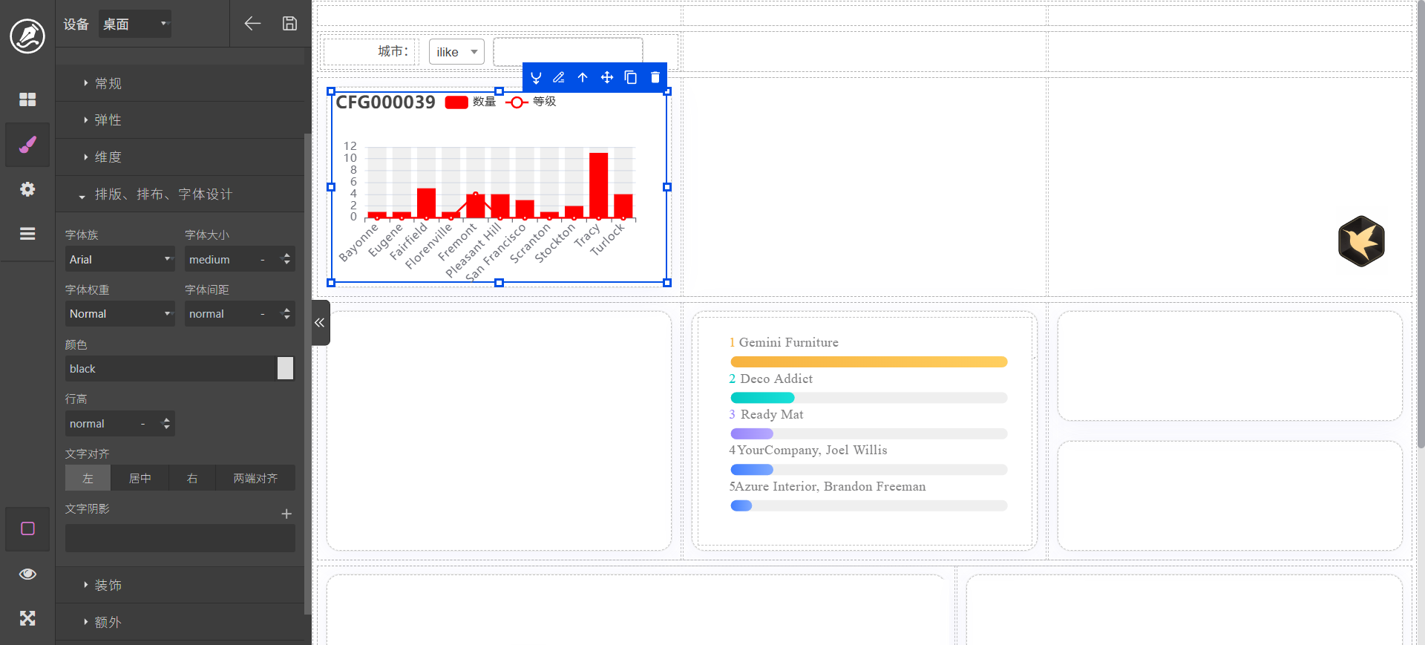Copy the selected chart component

(x=631, y=77)
